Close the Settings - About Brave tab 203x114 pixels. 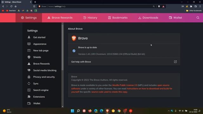tap(30, 2)
